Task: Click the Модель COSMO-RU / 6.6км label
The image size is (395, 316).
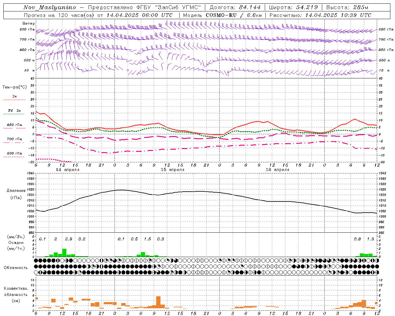Action: point(222,15)
